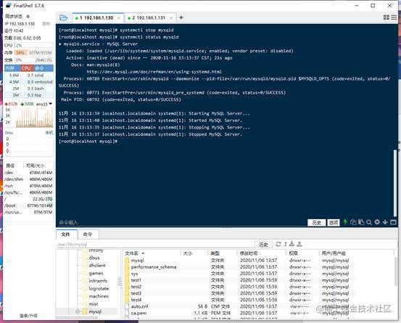Copy the IP address with 复制
This screenshot has height=323, width=401.
[x=46, y=23]
